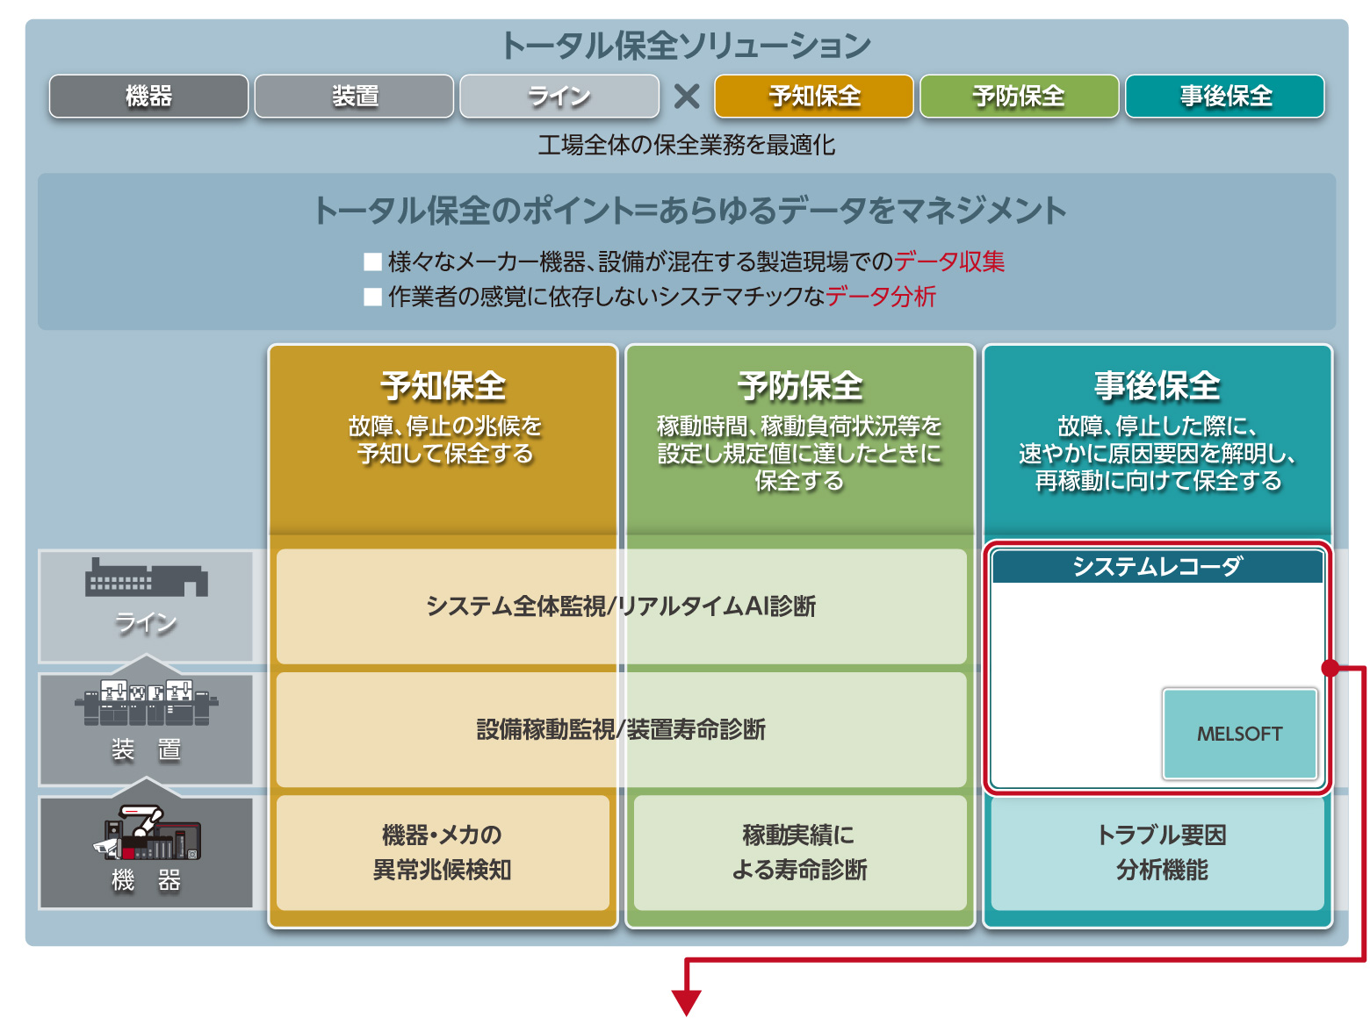Select the gray 装置 tab at top
This screenshot has width=1370, height=1018.
[x=354, y=97]
